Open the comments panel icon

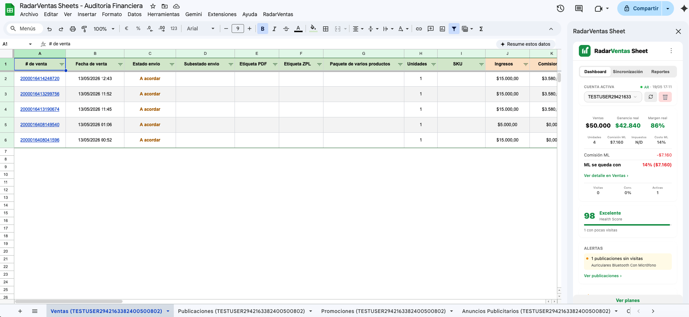(579, 8)
